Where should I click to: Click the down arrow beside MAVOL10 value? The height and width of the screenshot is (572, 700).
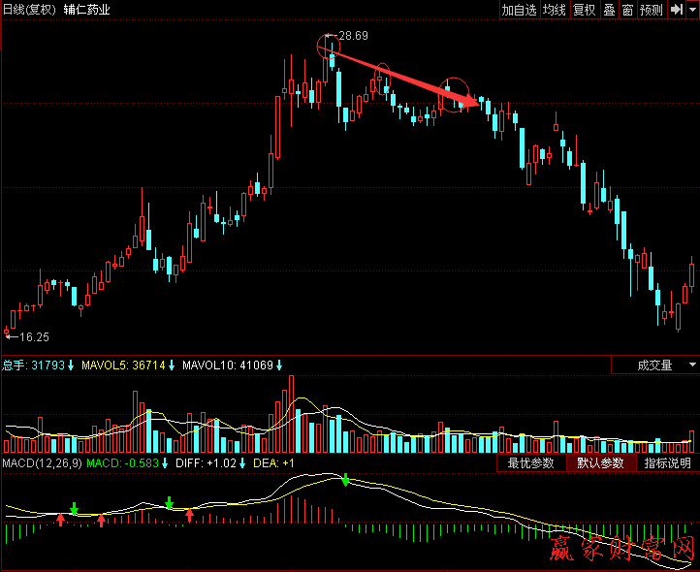tap(279, 365)
